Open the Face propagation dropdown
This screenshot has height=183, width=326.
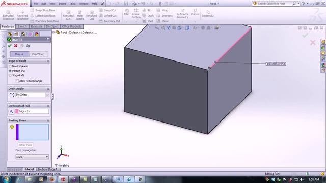point(32,157)
